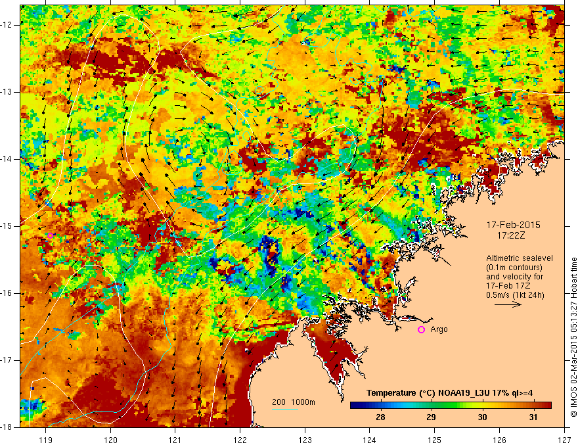Click latitude axis label -16
Image resolution: width=578 pixels, height=447 pixels.
(x=7, y=293)
